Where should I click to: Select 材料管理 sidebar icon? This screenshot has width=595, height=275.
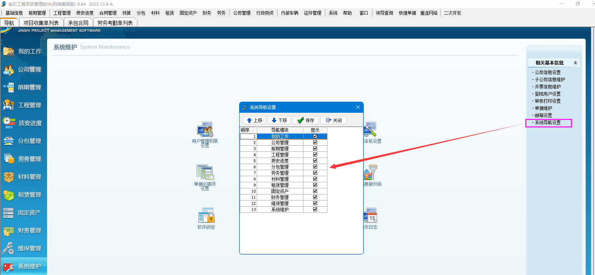tap(9, 177)
